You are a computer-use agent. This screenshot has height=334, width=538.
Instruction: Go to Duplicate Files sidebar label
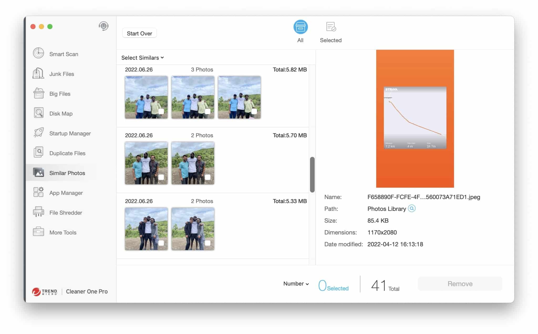pos(68,153)
